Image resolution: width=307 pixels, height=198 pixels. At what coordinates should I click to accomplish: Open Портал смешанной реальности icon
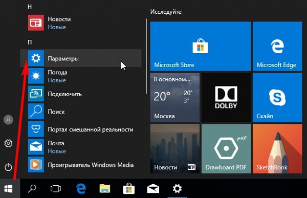point(36,129)
